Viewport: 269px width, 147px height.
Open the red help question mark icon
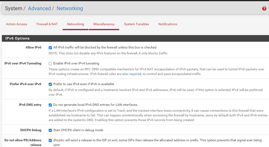264,9
